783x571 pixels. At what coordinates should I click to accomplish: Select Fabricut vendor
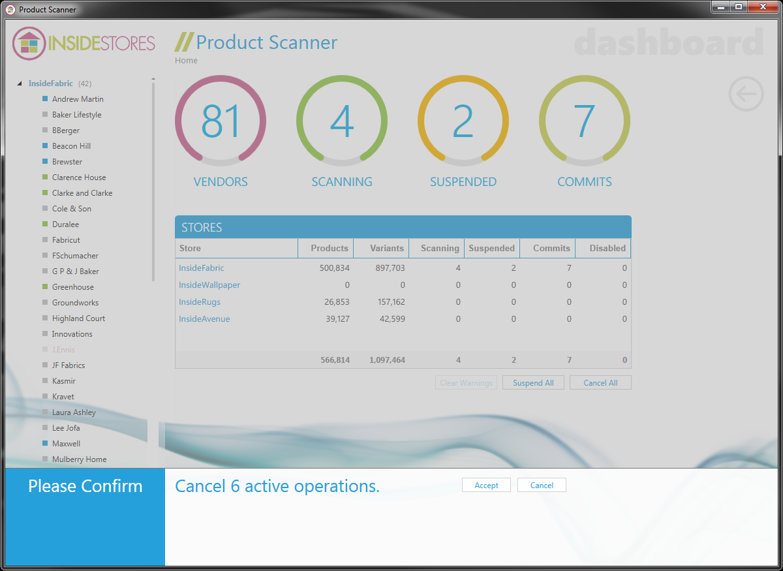[x=66, y=240]
